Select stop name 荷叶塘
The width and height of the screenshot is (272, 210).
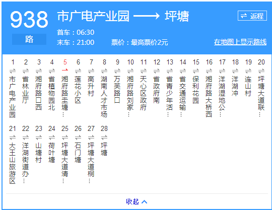pos(52,153)
